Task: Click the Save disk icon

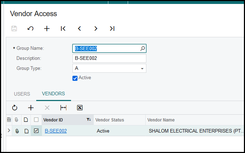Action: pos(14,29)
